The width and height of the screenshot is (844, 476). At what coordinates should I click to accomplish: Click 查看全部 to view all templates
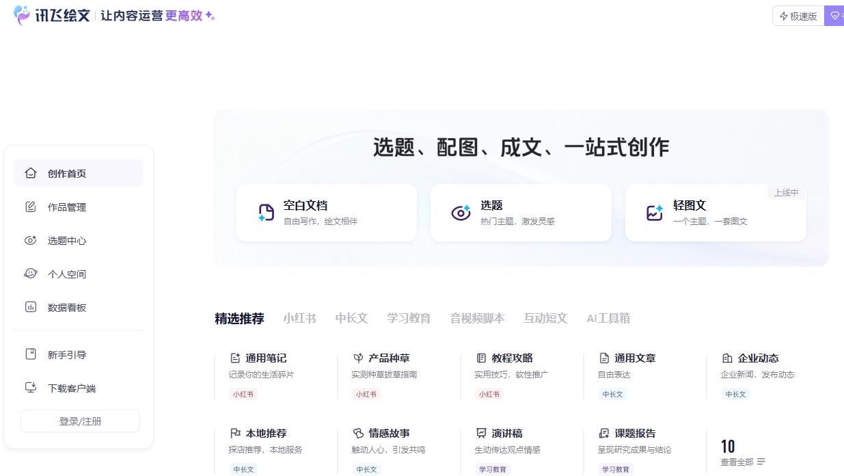[737, 462]
